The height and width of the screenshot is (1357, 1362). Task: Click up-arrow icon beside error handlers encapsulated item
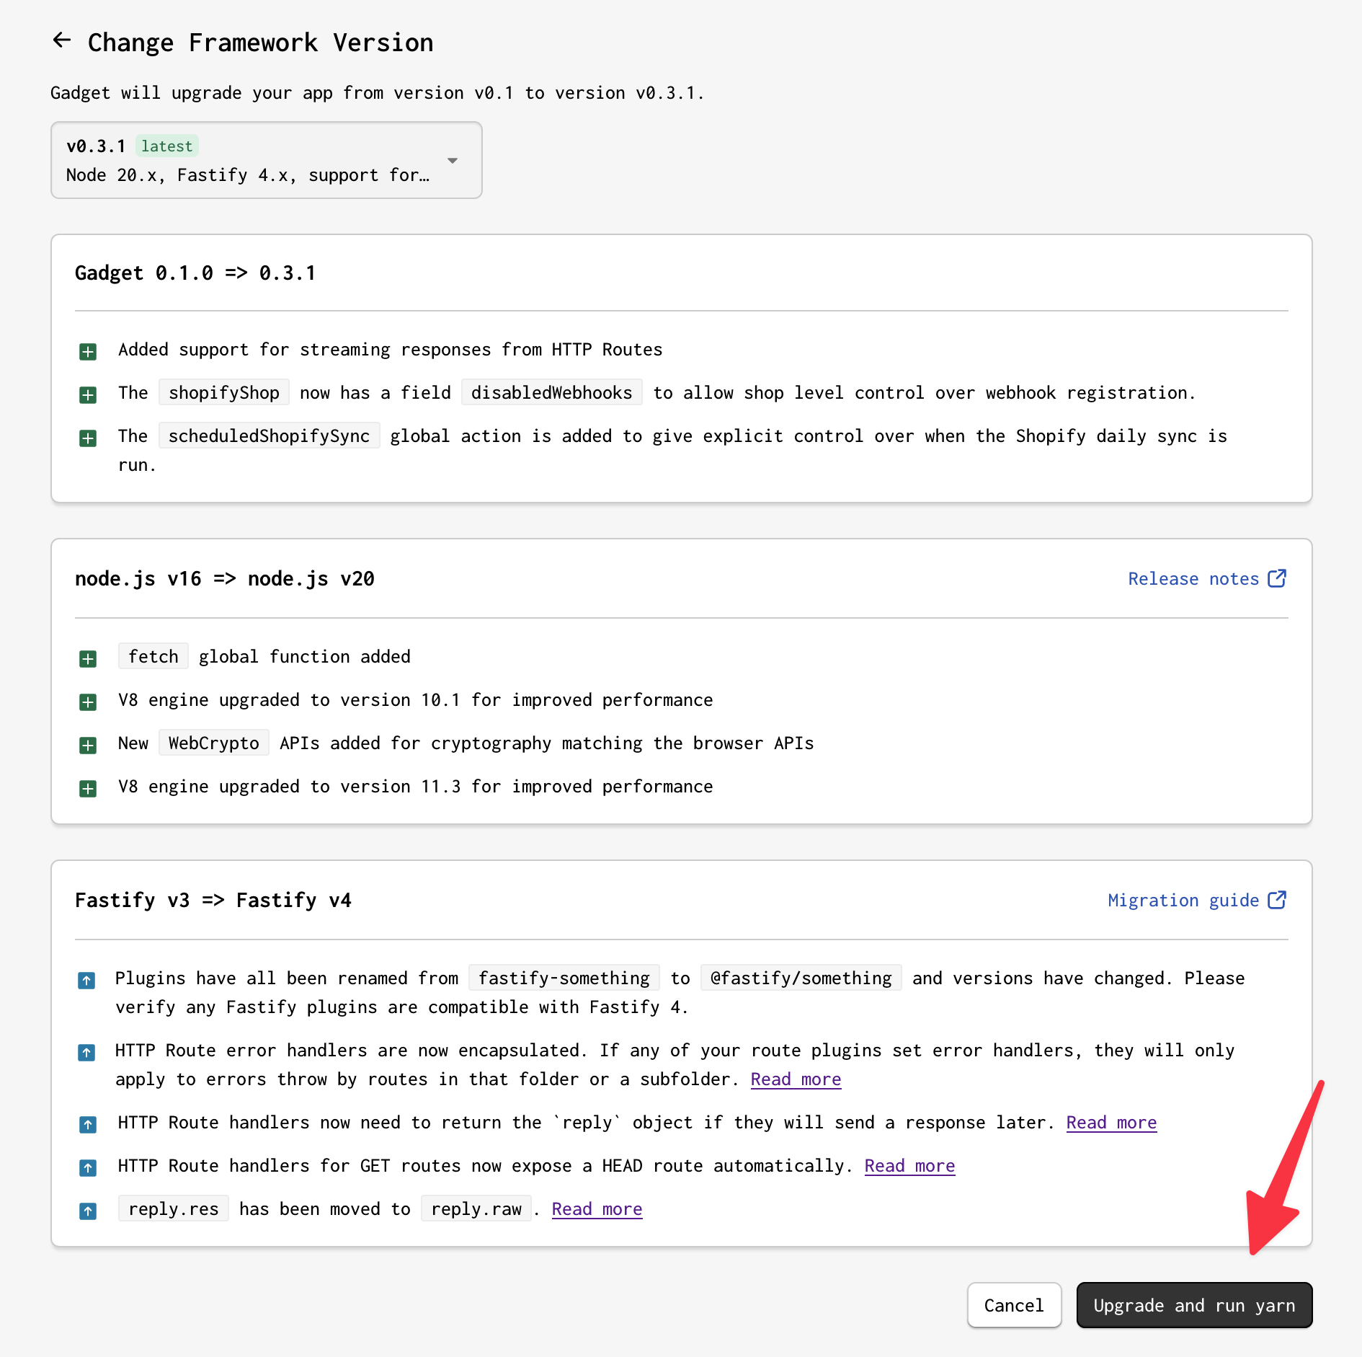point(86,1052)
